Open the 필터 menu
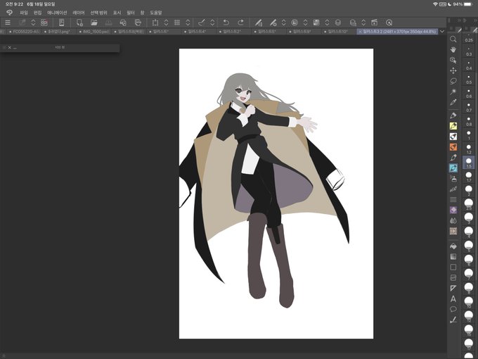This screenshot has height=359, width=478. point(131,13)
